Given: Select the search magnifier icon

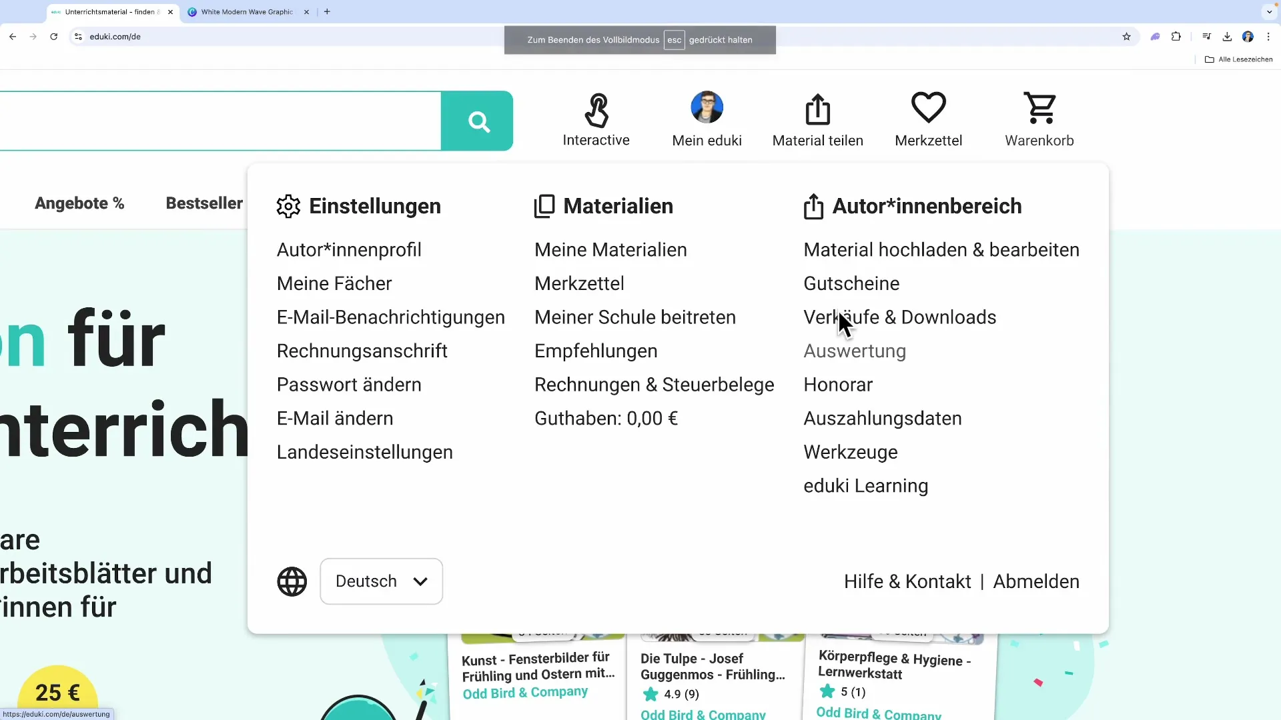Looking at the screenshot, I should (x=477, y=121).
